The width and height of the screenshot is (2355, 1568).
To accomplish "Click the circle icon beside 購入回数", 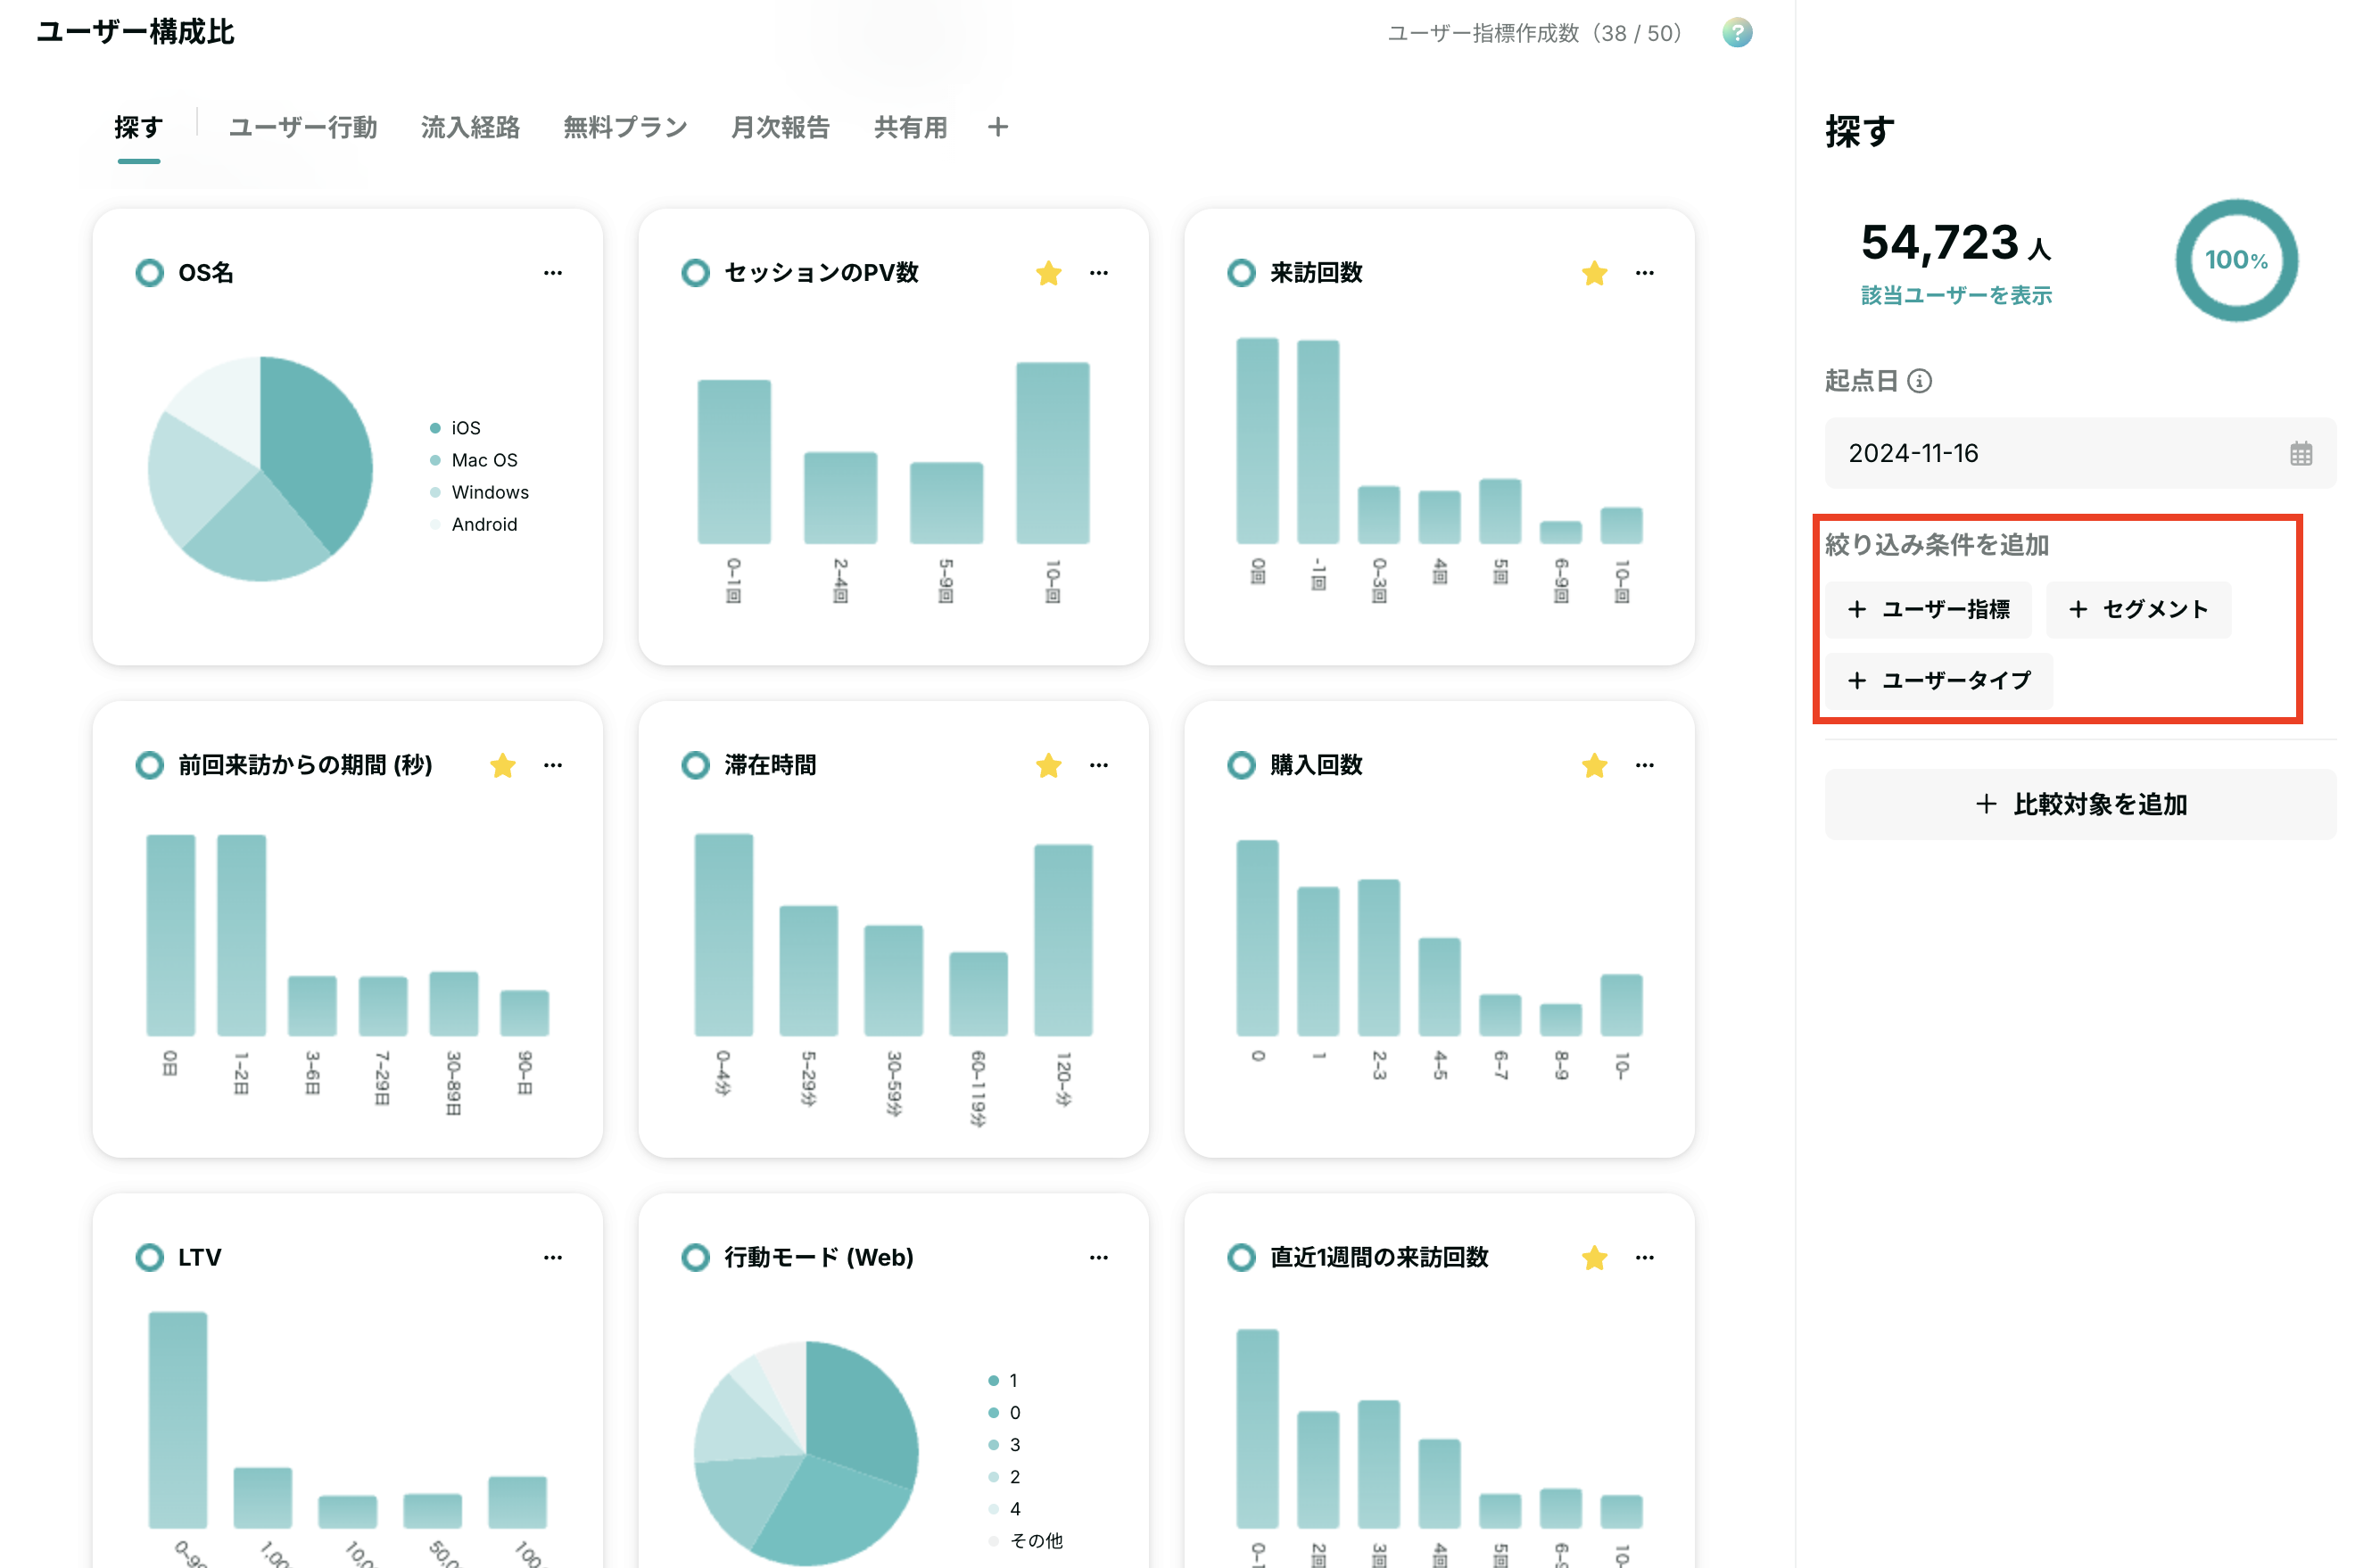I will pyautogui.click(x=1242, y=765).
